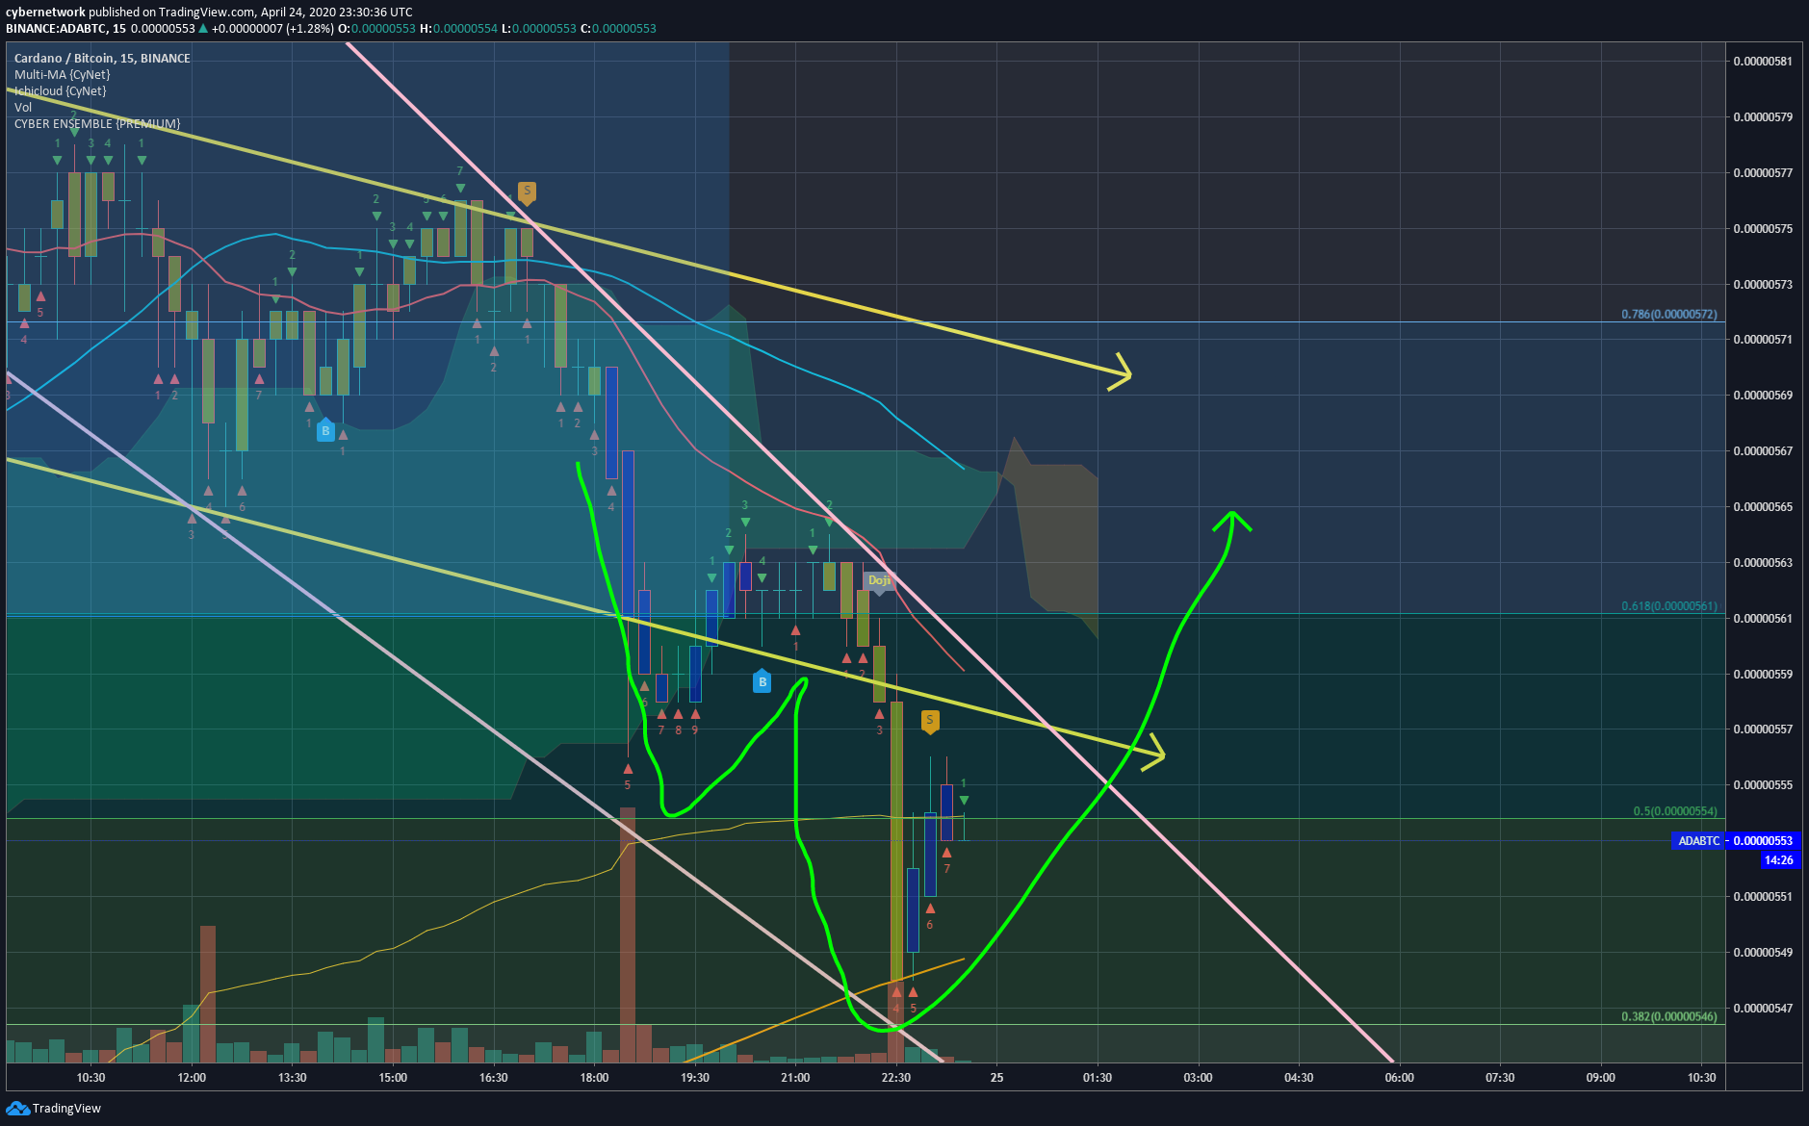This screenshot has height=1126, width=1809.
Task: Click the 13:30 time axis label
Action: [293, 1078]
